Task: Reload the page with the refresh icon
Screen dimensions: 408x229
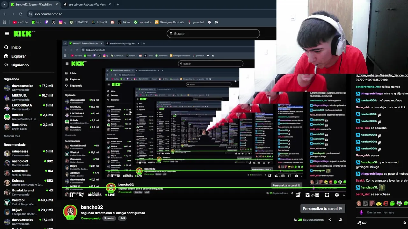Action: [x=21, y=14]
